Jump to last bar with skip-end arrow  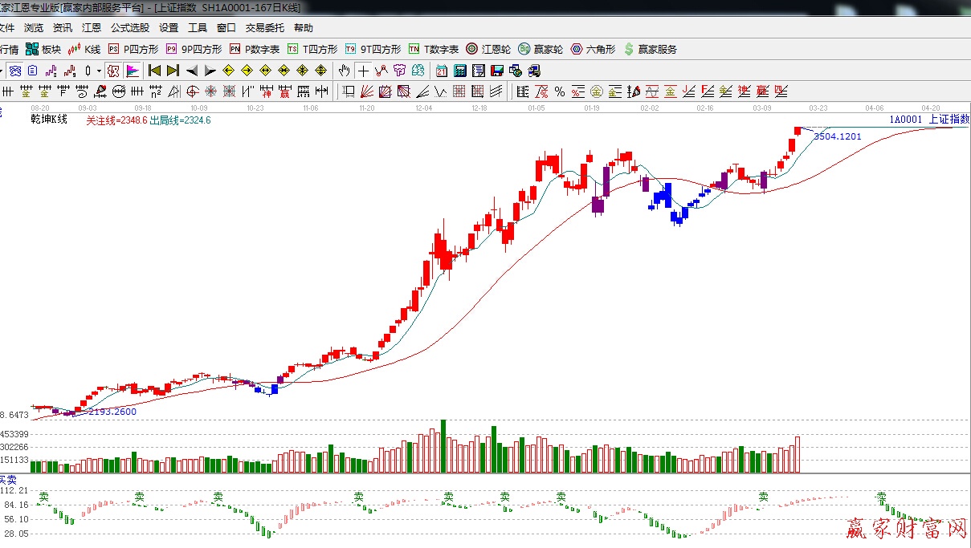pyautogui.click(x=173, y=71)
